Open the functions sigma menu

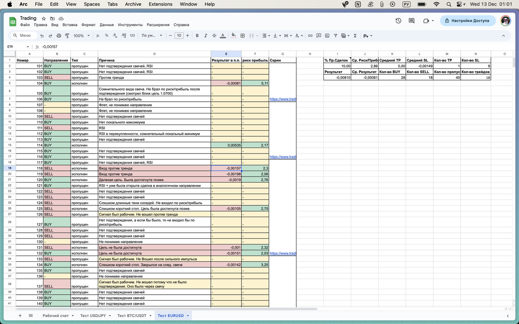[355, 36]
